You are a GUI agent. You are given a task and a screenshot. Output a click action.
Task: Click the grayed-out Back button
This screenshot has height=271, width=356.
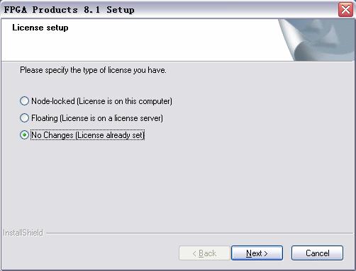click(x=204, y=253)
